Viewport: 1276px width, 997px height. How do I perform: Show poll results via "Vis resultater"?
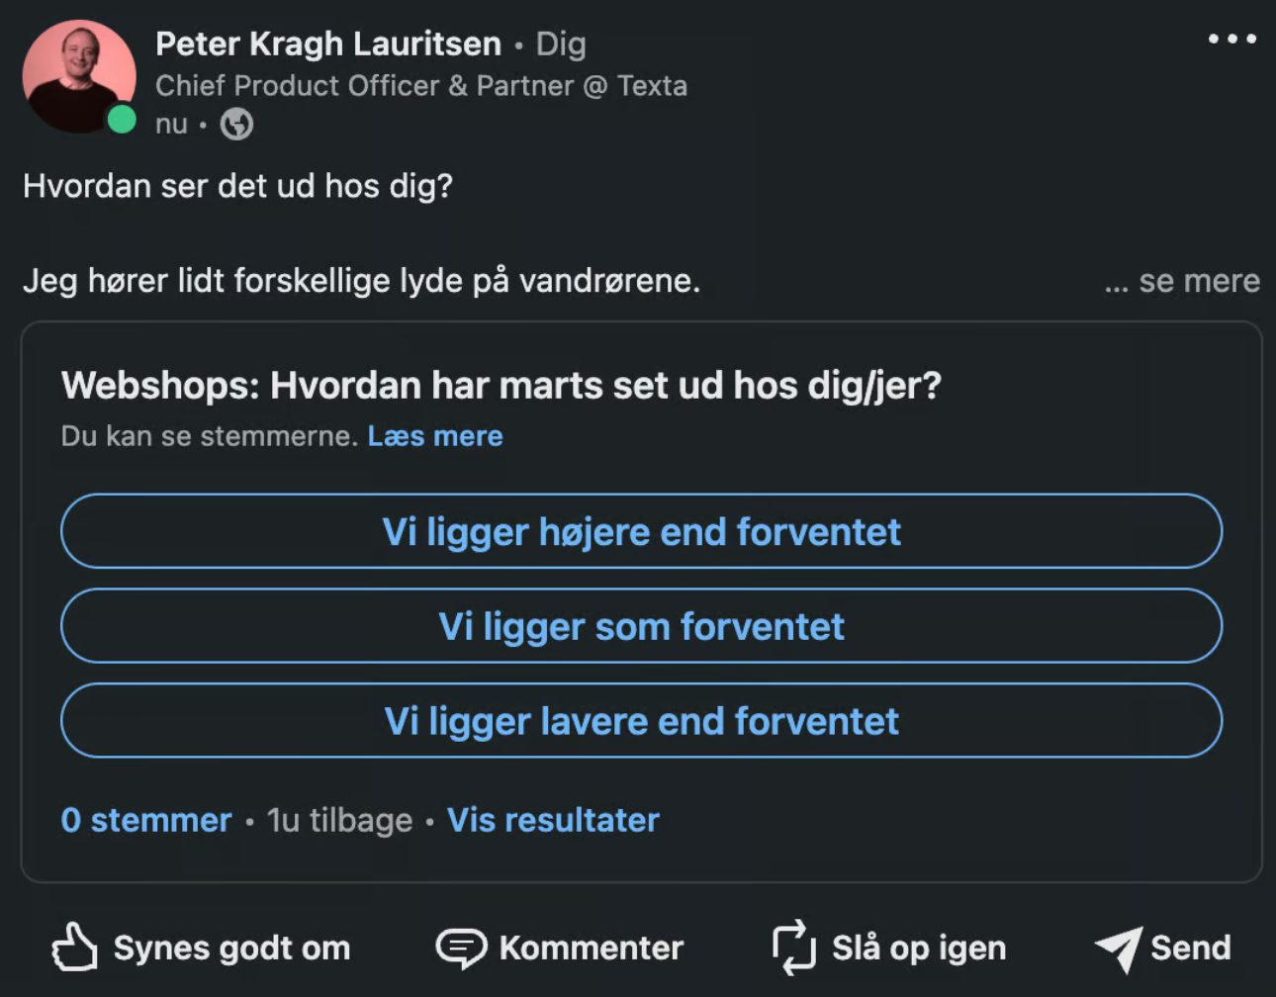tap(553, 820)
